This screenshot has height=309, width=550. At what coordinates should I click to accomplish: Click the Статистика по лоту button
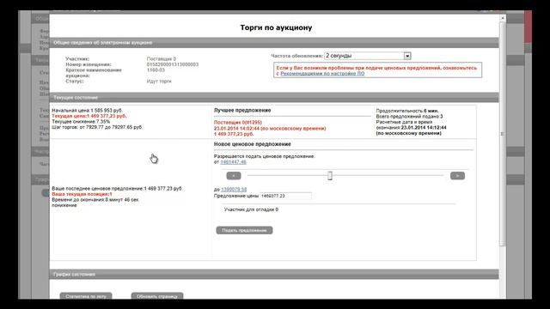pos(86,296)
